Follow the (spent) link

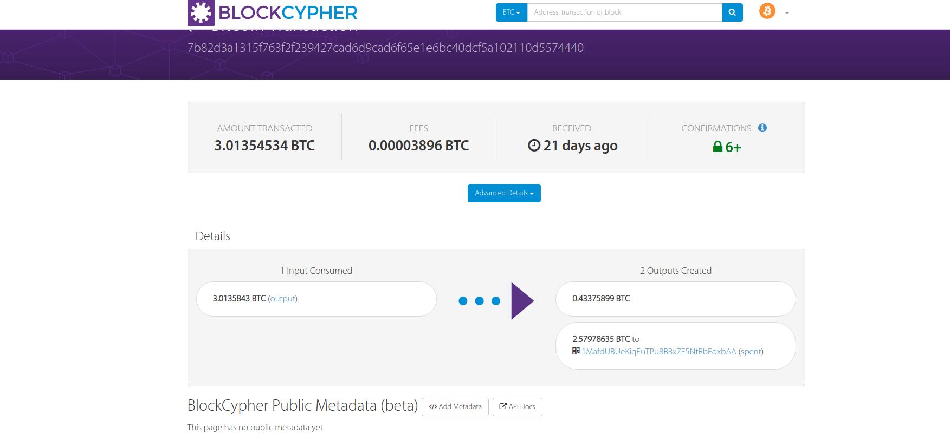pyautogui.click(x=751, y=352)
